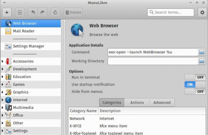Expand the Games tree arrow
The width and height of the screenshot is (208, 135).
pyautogui.click(x=2, y=84)
